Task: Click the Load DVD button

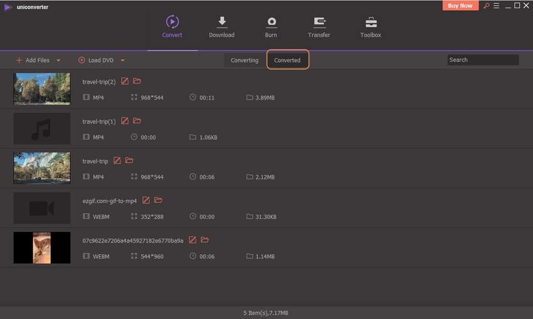Action: pyautogui.click(x=97, y=60)
